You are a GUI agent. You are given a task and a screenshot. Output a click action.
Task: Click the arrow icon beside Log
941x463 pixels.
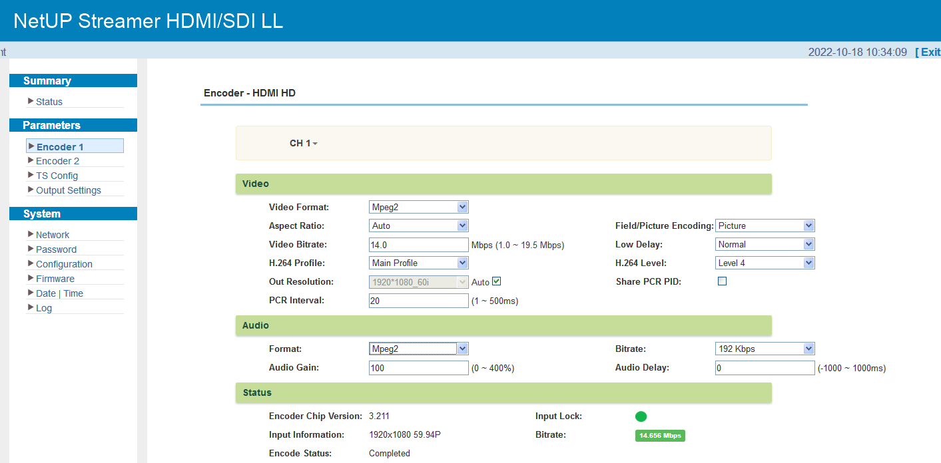31,307
